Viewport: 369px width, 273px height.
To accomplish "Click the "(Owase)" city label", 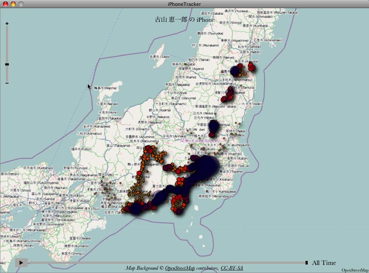I will click(84, 238).
